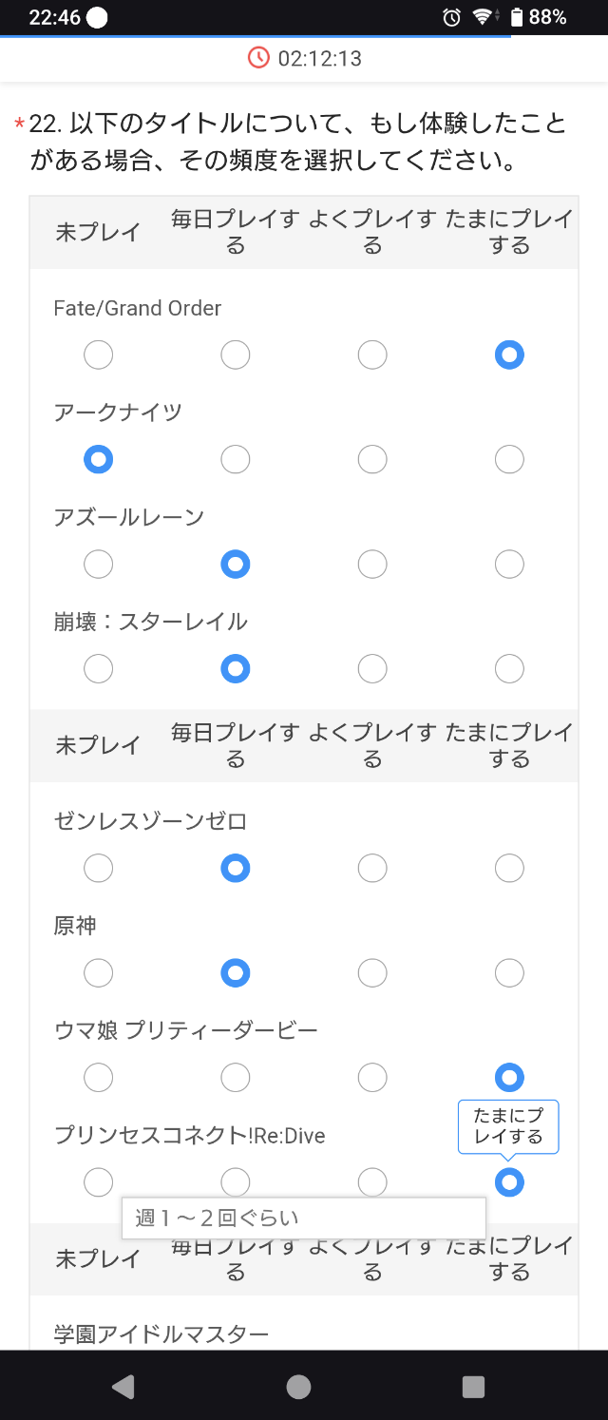The width and height of the screenshot is (608, 1420).
Task: Tap the Android back navigation triangle
Action: [123, 1387]
